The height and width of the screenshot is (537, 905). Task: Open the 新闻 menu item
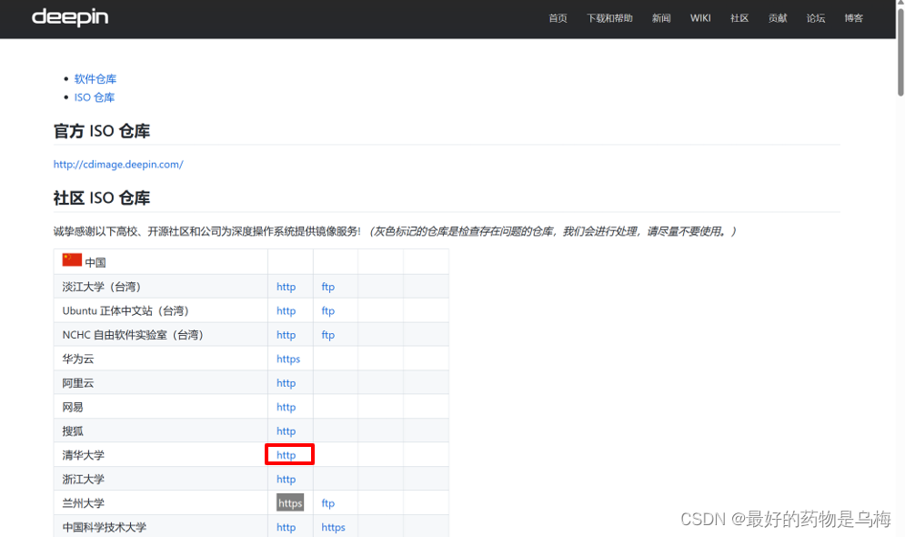click(x=661, y=17)
